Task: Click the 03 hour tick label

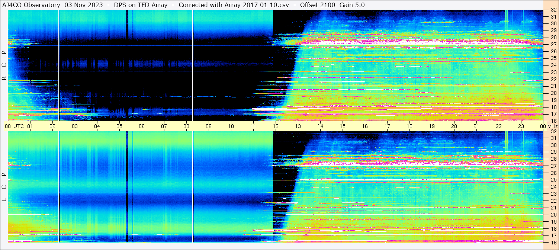Action: 75,126
